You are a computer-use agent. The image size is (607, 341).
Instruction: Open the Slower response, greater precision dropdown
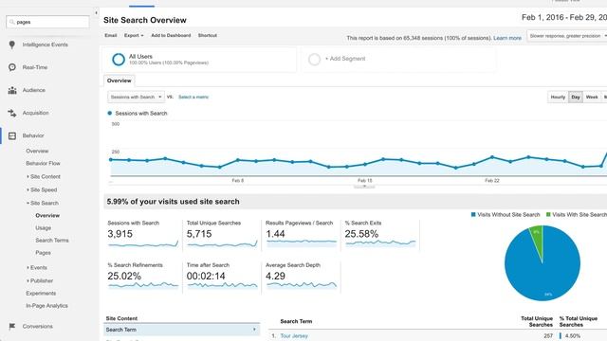pos(567,36)
